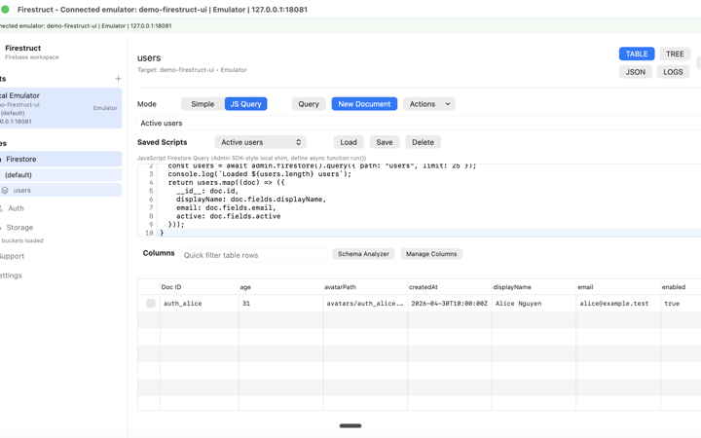The width and height of the screenshot is (701, 438).
Task: Open the users collection in sidebar
Action: [x=60, y=191]
